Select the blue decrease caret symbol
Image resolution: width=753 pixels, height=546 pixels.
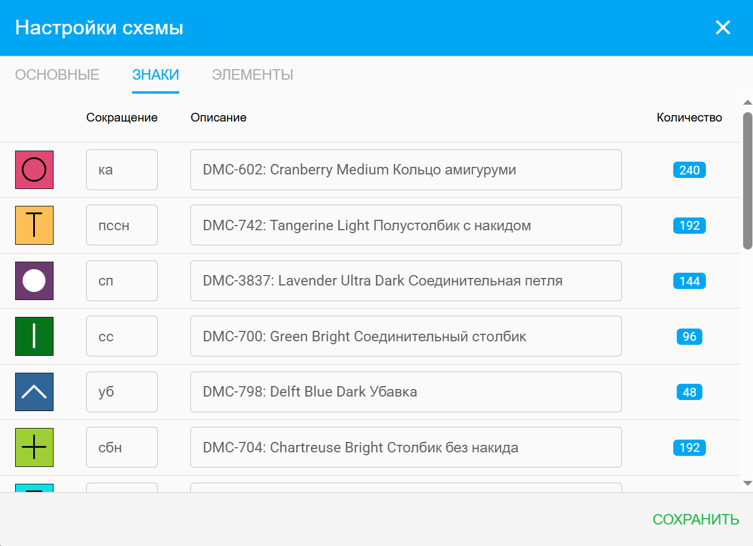click(34, 392)
